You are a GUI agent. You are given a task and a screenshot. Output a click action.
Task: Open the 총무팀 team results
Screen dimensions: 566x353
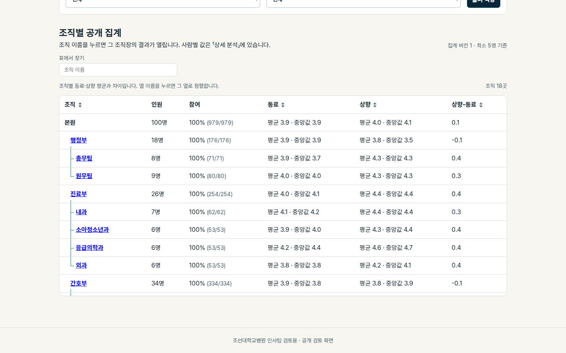tap(84, 158)
